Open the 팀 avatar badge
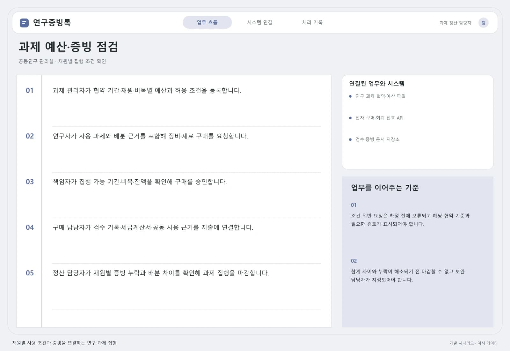The width and height of the screenshot is (510, 351). point(483,23)
